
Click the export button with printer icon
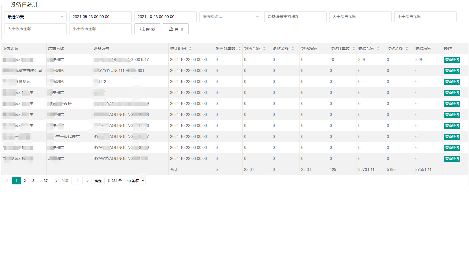click(176, 29)
